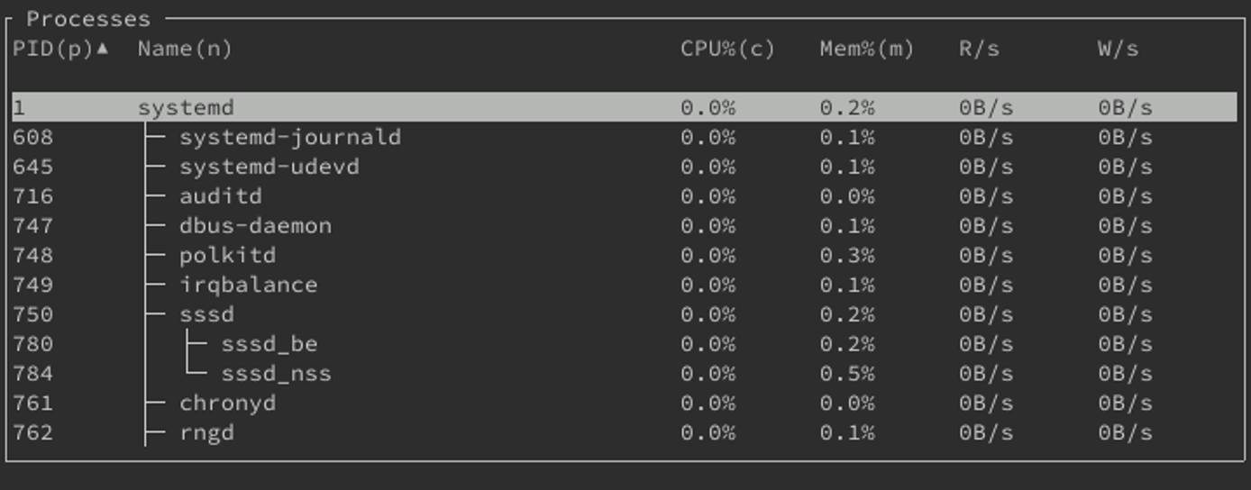Image resolution: width=1251 pixels, height=490 pixels.
Task: Sort by the Name(n) column header
Action: coord(185,49)
